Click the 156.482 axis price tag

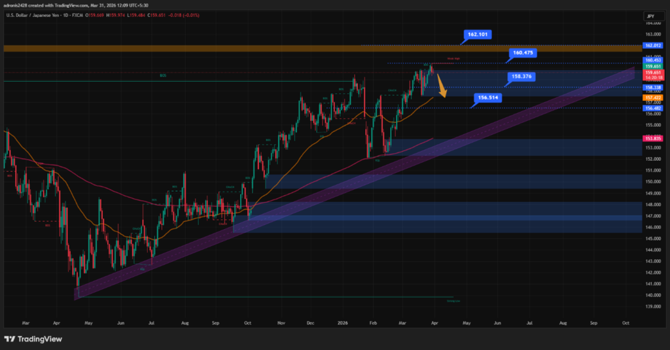(653, 109)
